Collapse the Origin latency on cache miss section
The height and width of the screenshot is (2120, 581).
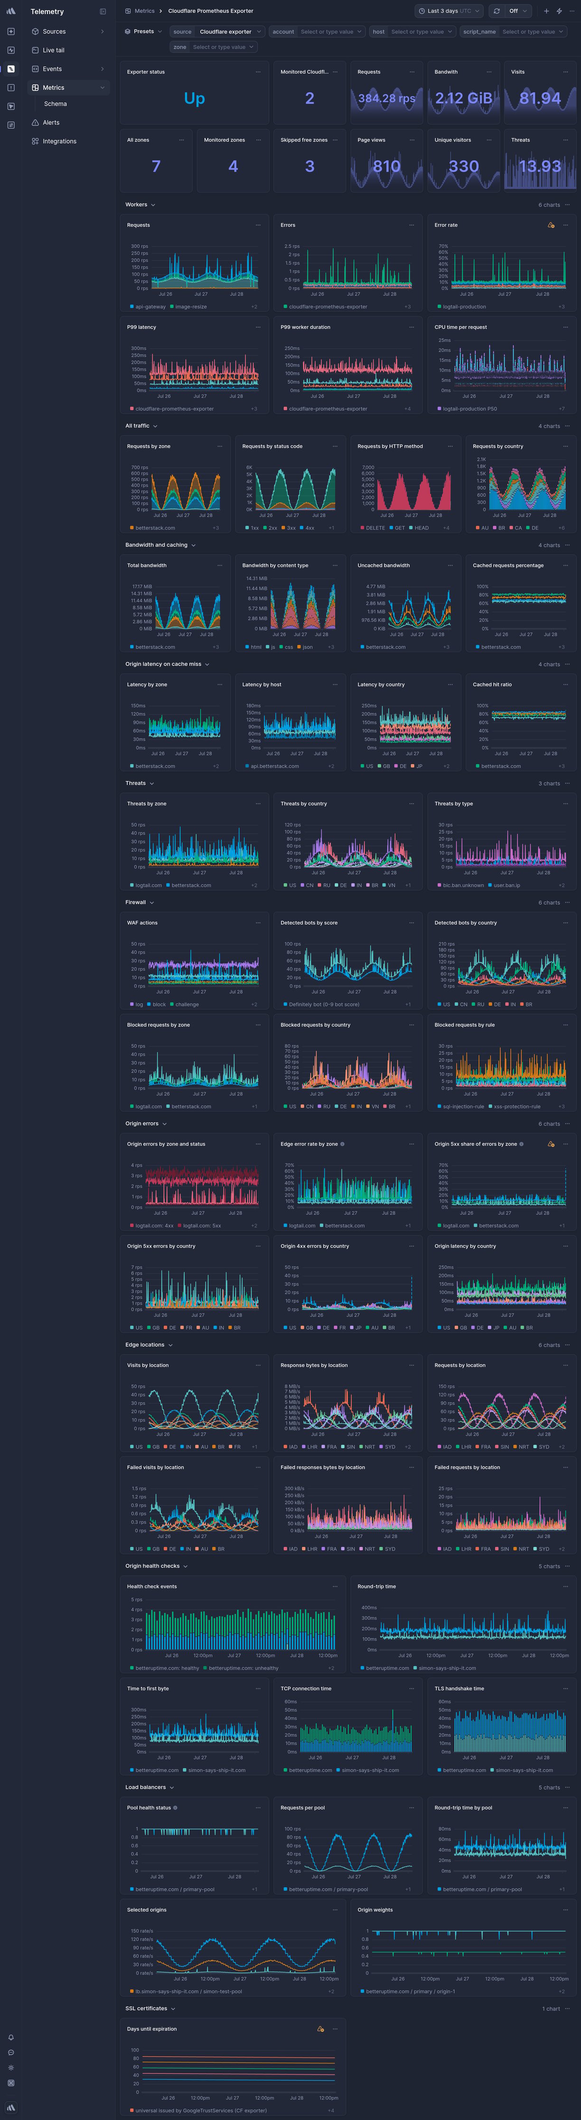[167, 664]
